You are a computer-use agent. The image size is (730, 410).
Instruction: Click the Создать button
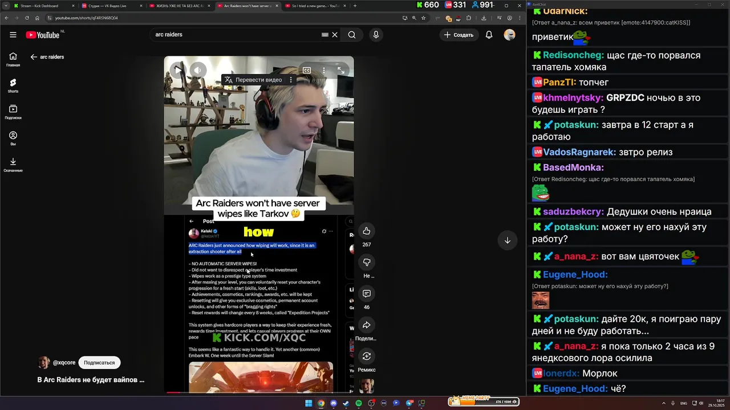pos(459,35)
